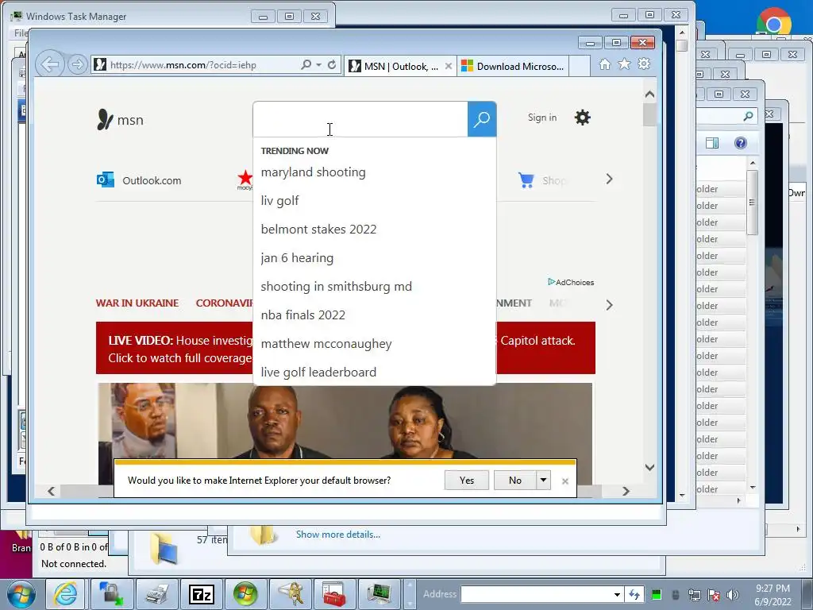
Task: Open the Task Manager monitor taskbar icon
Action: tap(379, 594)
